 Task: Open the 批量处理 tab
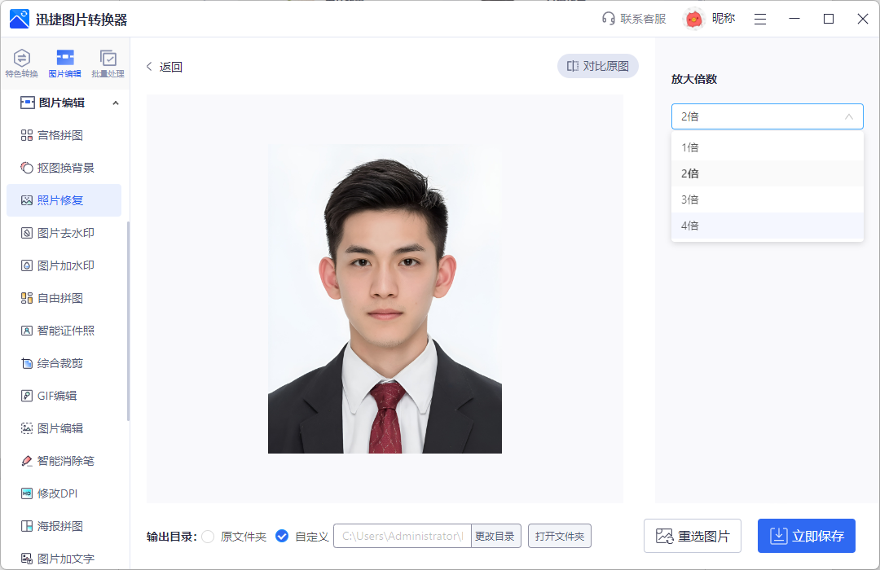pos(108,63)
